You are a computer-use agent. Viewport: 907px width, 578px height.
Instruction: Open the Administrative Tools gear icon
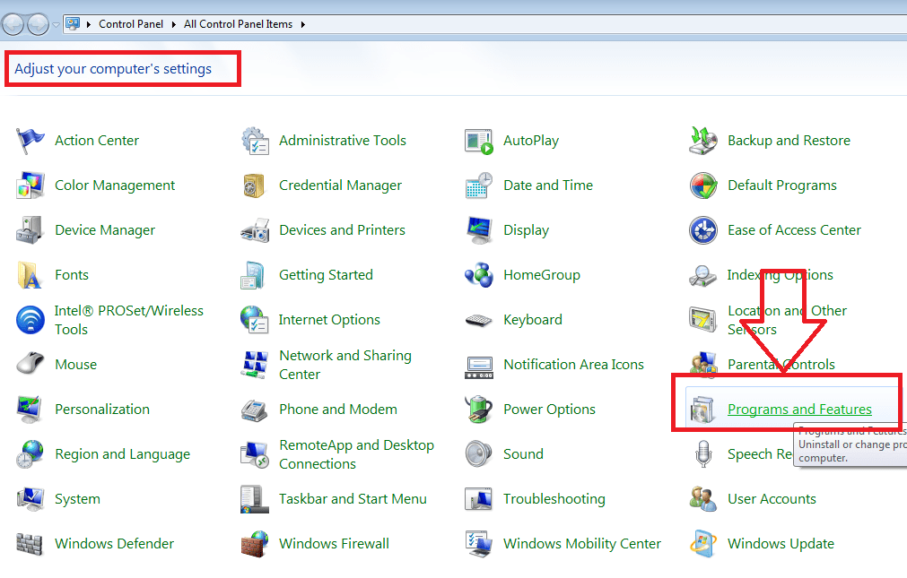coord(255,141)
